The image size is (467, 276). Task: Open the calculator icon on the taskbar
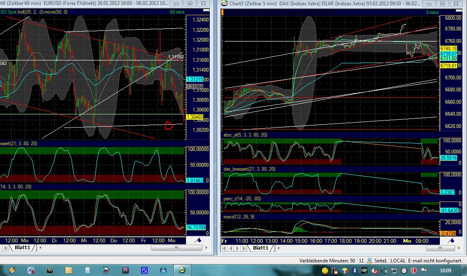pos(87,270)
